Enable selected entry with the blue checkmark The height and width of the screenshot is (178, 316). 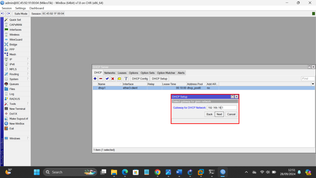(107, 78)
